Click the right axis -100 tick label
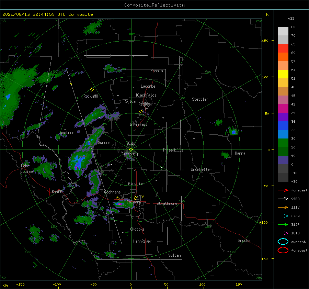This screenshot has width=309, height=289. pos(264,222)
